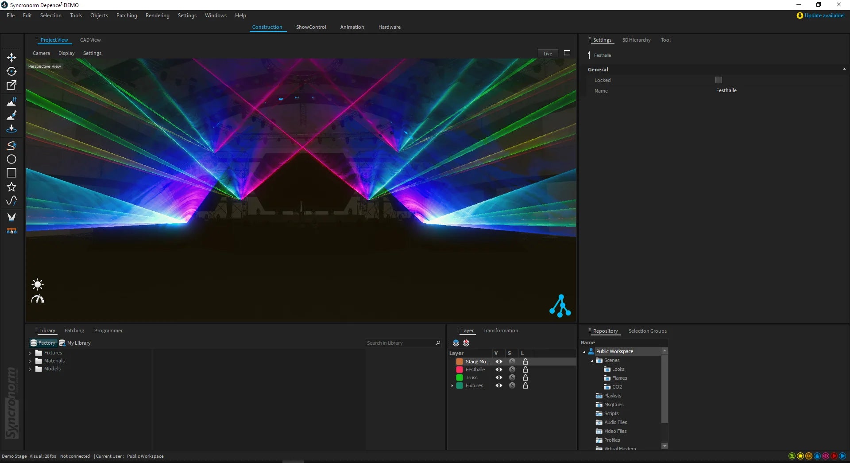Switch to the ShowControl tab
The width and height of the screenshot is (850, 463).
(x=311, y=27)
